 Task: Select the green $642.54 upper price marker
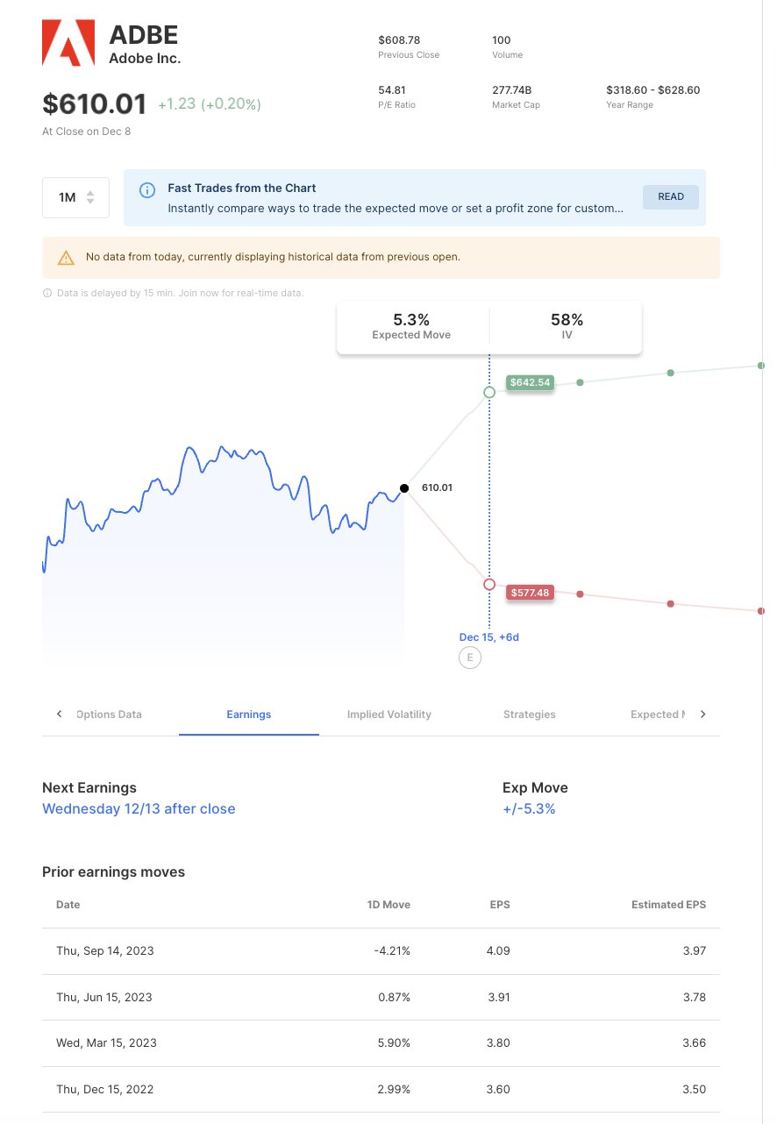coord(530,382)
